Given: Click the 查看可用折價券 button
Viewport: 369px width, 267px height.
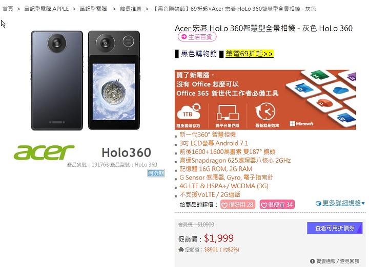Looking at the screenshot, I should [x=335, y=228].
